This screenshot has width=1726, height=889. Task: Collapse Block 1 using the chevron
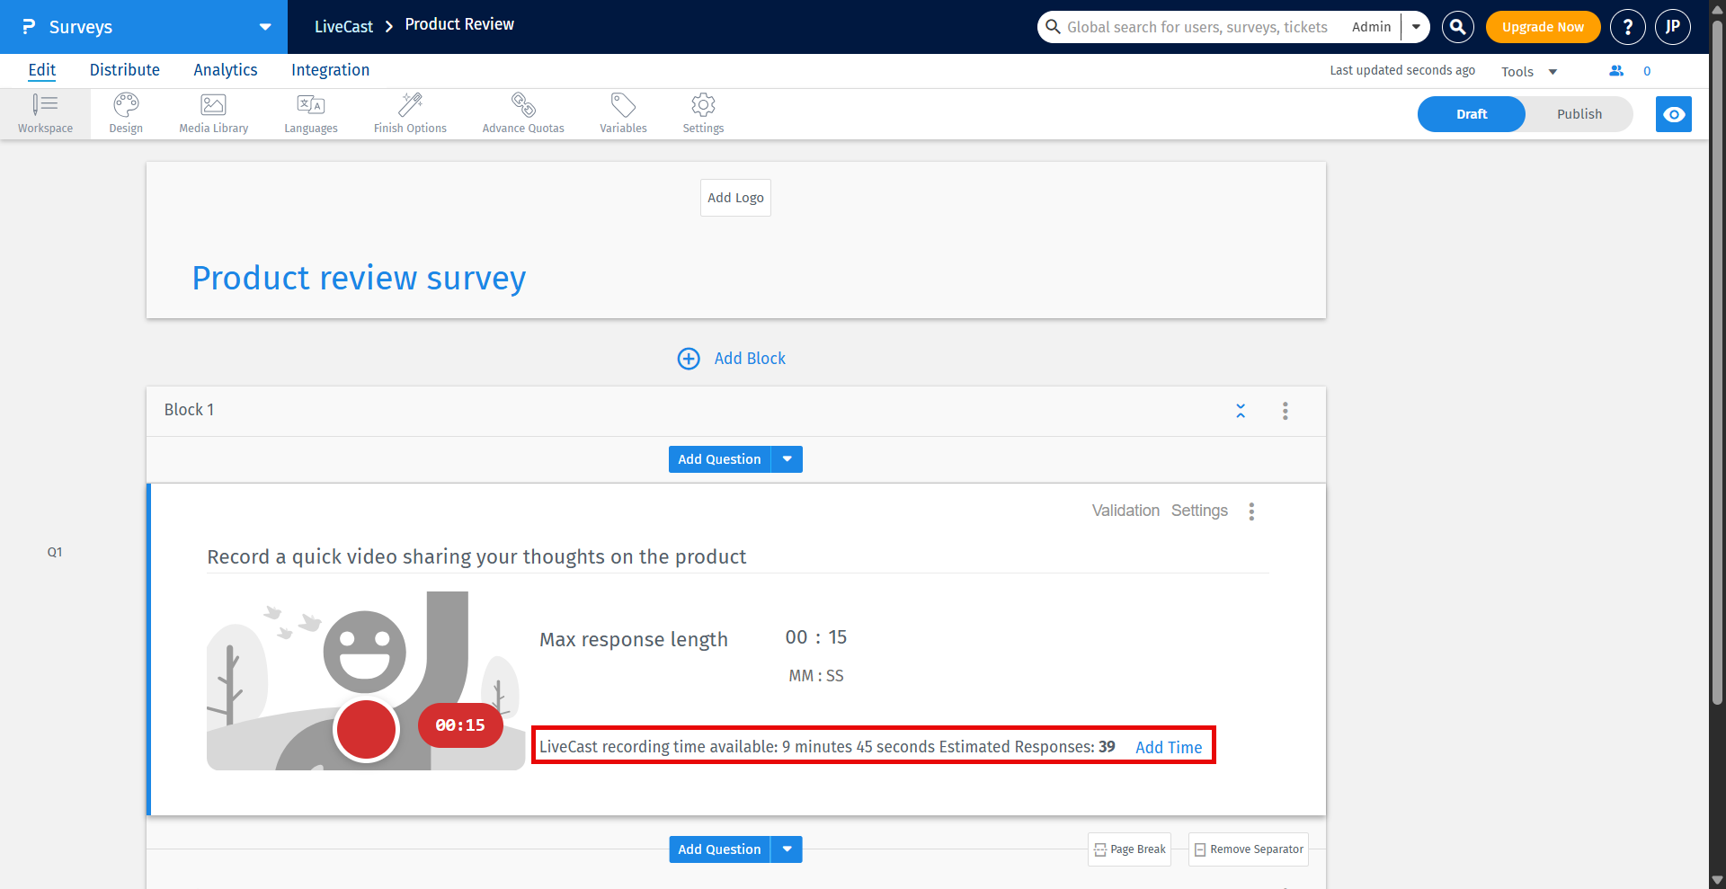1241,410
